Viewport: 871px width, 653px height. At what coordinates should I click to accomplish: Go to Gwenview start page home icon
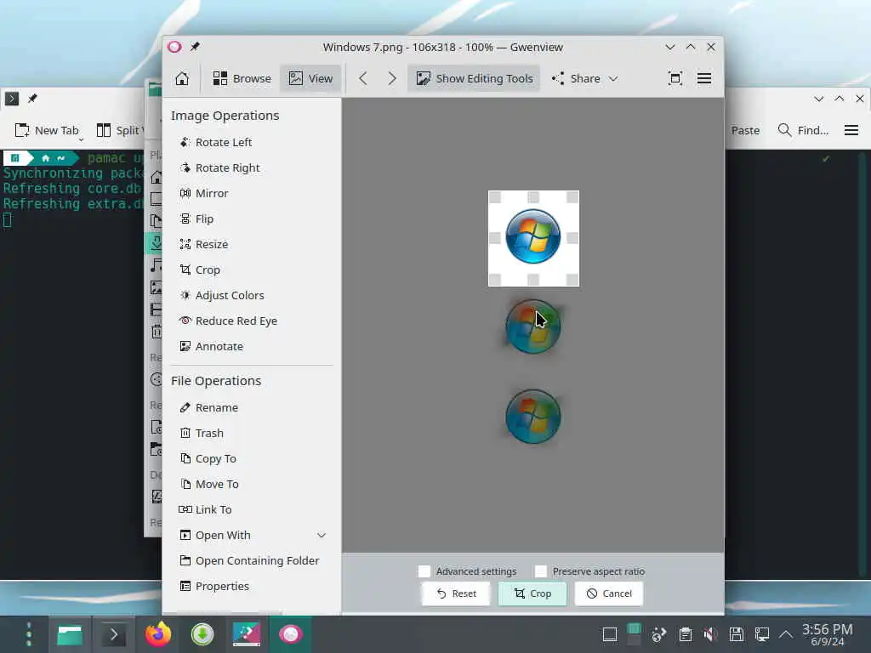coord(182,78)
